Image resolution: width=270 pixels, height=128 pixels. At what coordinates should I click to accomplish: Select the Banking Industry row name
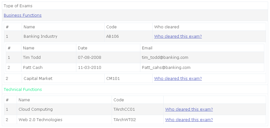pyautogui.click(x=40, y=36)
